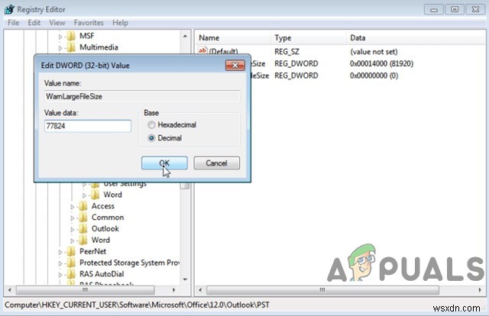
Task: Expand the Protected Storage System Provider node
Action: (x=60, y=263)
